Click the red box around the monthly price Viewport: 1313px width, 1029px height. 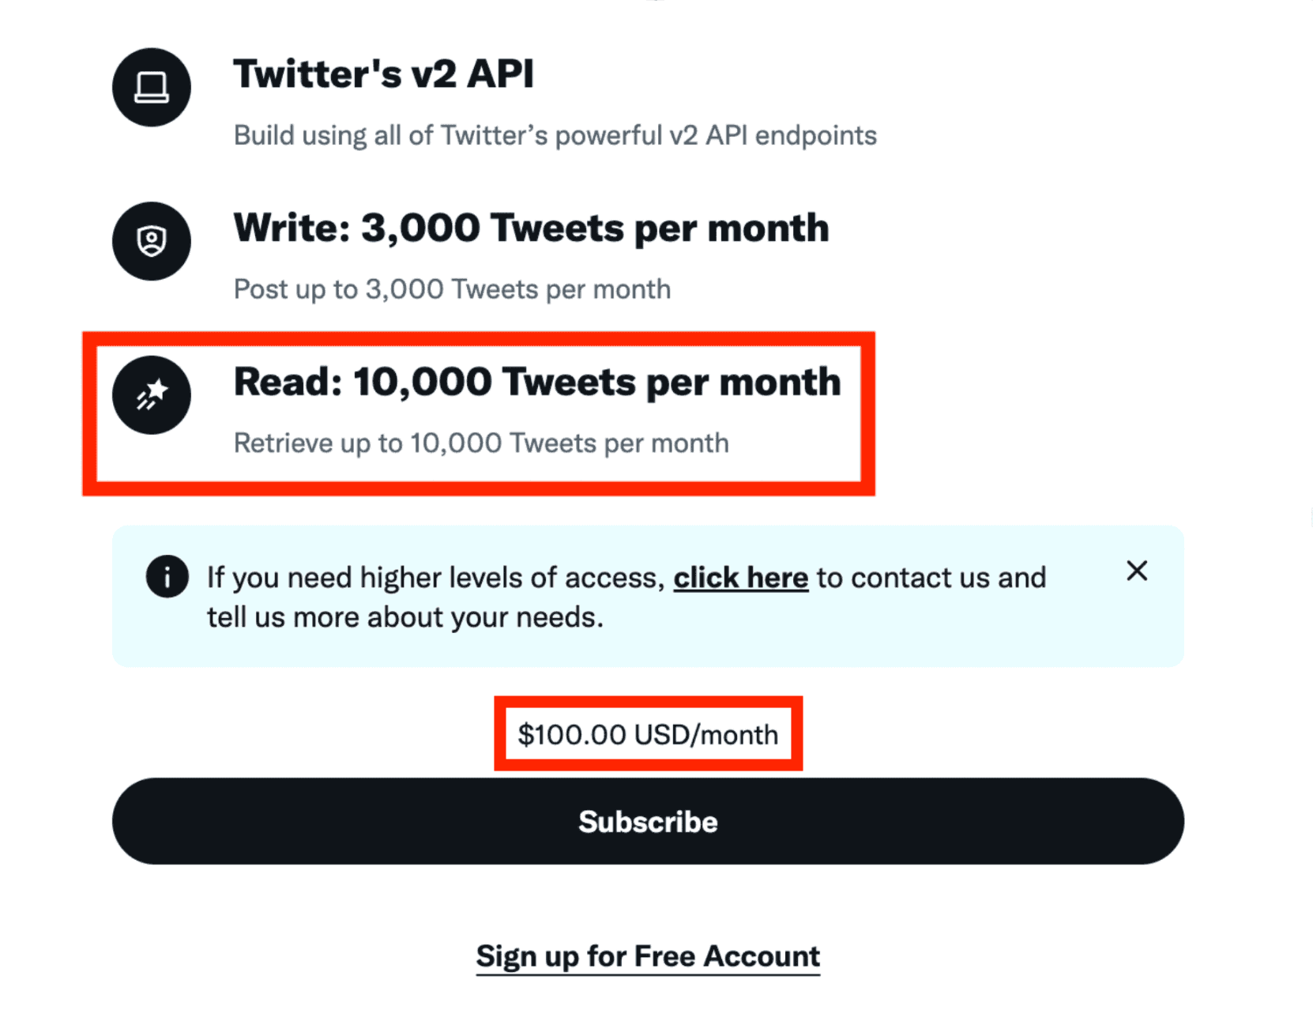pyautogui.click(x=647, y=734)
